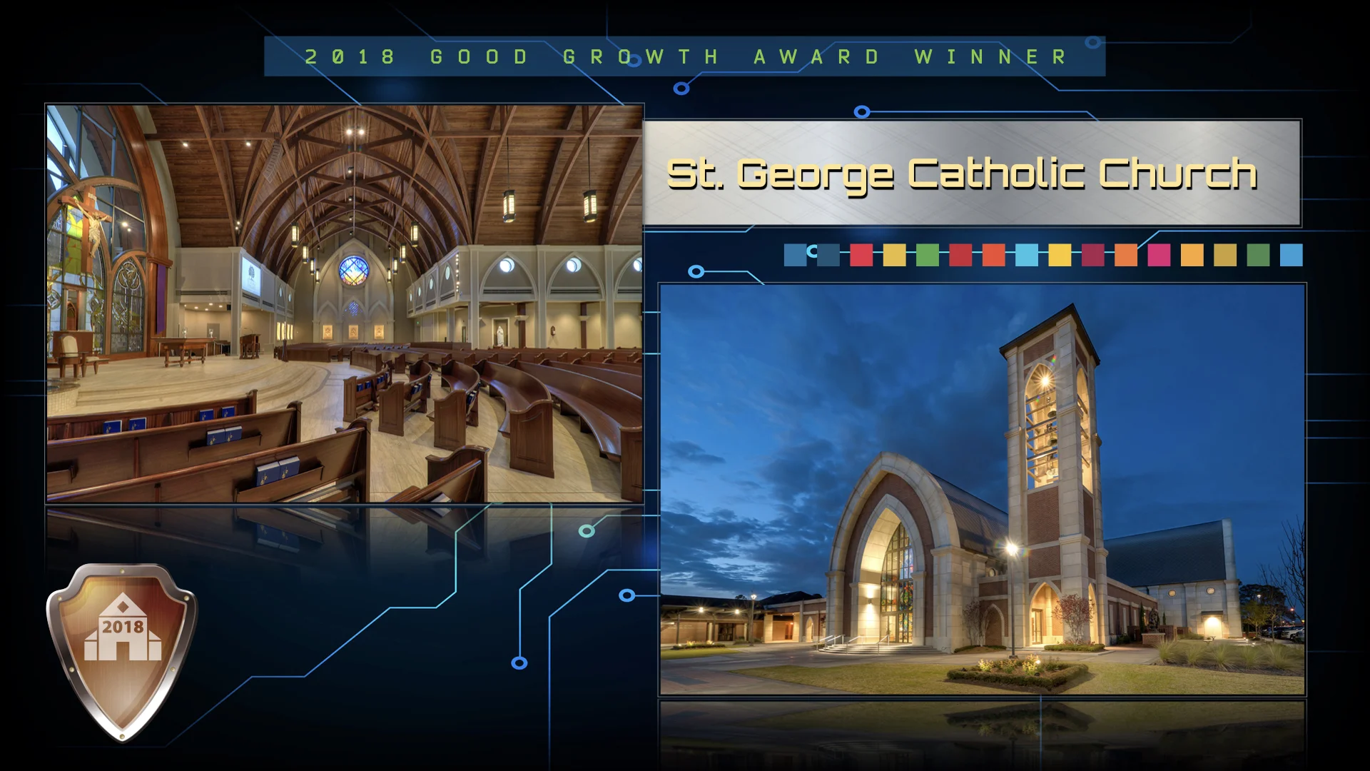
Task: Pick the light cyan square in the color row
Action: click(x=1026, y=255)
